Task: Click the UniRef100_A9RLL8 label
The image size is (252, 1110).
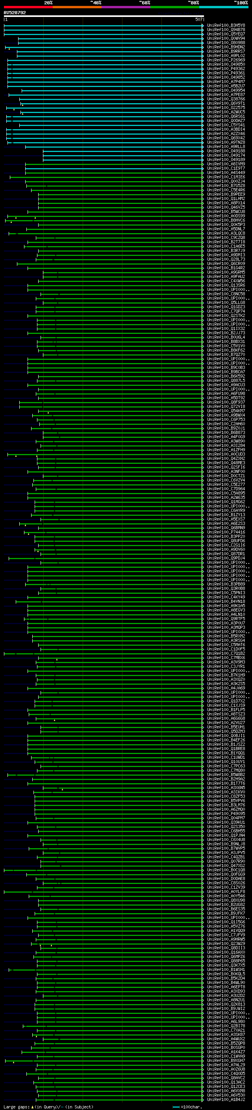Action: pos(226,146)
